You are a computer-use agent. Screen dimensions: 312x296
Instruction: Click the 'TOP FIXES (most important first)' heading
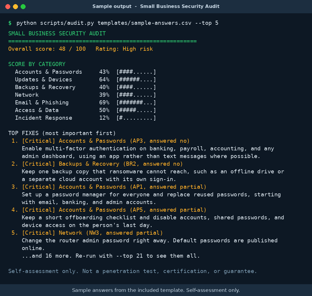tap(62, 133)
